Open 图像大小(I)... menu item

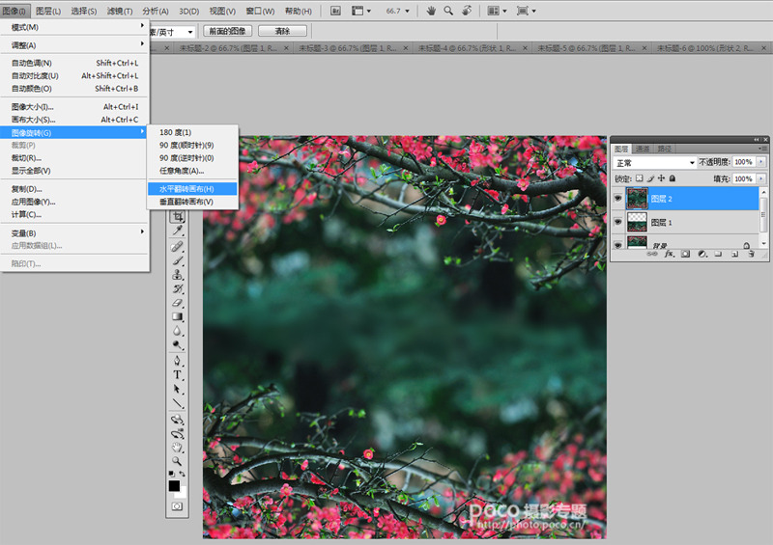pyautogui.click(x=74, y=106)
